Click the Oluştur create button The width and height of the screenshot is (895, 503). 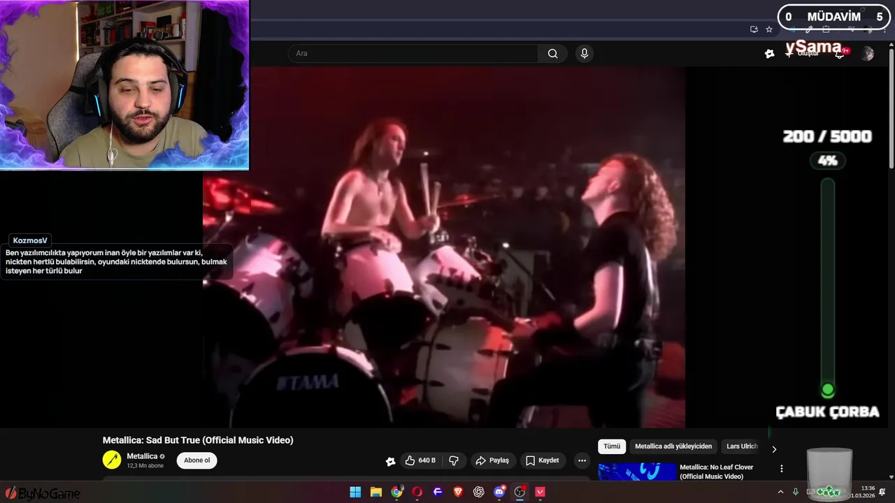[x=802, y=54]
